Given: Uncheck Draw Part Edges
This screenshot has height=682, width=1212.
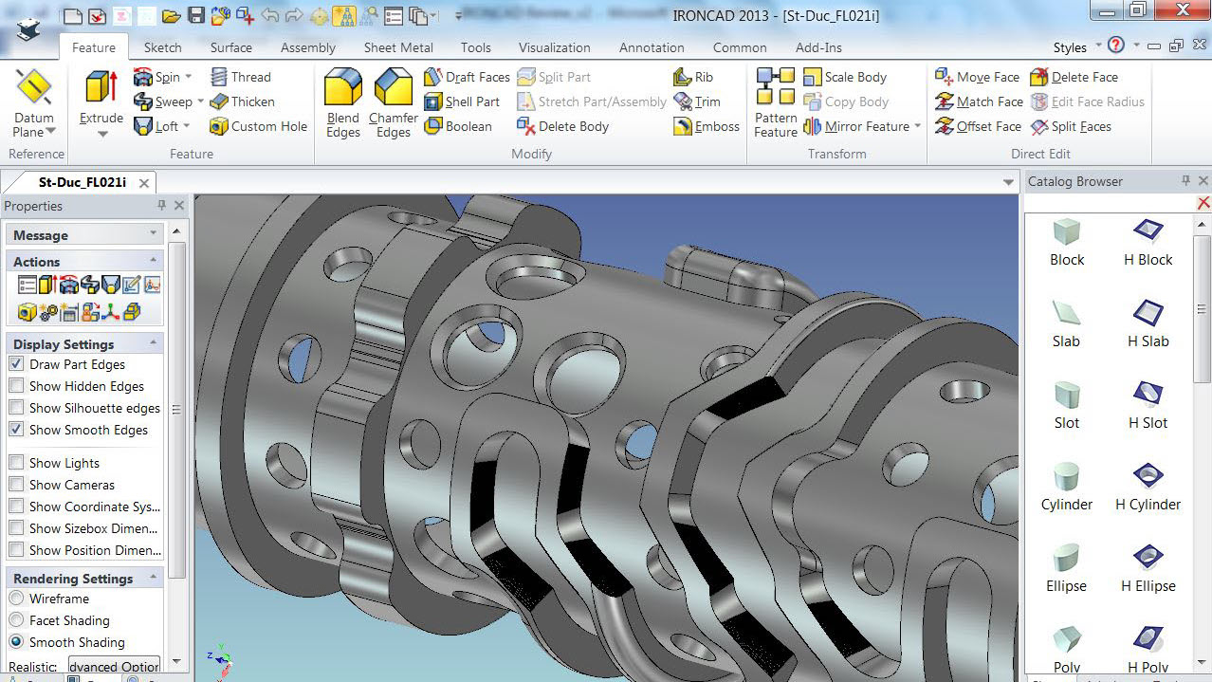Looking at the screenshot, I should coord(16,364).
